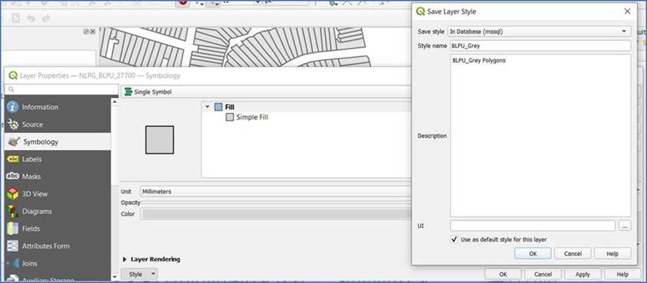Open the Single Symbol renderer dropdown
Image resolution: width=647 pixels, height=283 pixels.
pos(267,92)
